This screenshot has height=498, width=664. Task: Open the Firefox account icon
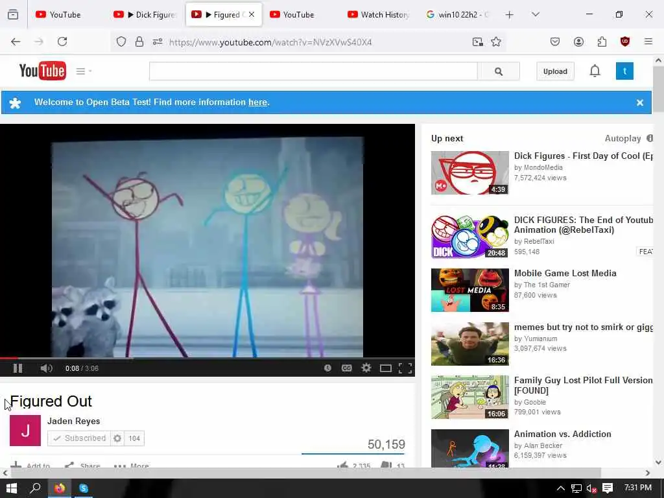[x=578, y=41]
